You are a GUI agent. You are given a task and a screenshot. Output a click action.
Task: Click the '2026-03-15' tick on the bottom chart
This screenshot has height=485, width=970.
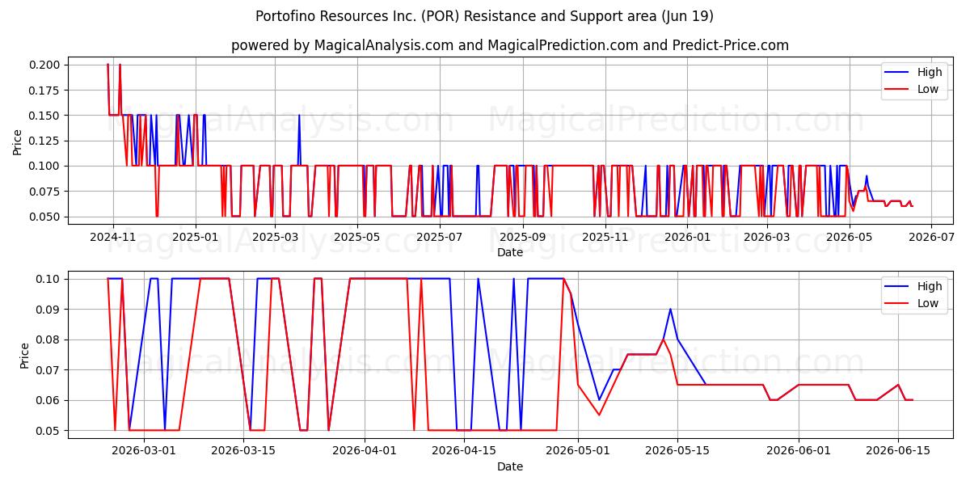click(243, 451)
